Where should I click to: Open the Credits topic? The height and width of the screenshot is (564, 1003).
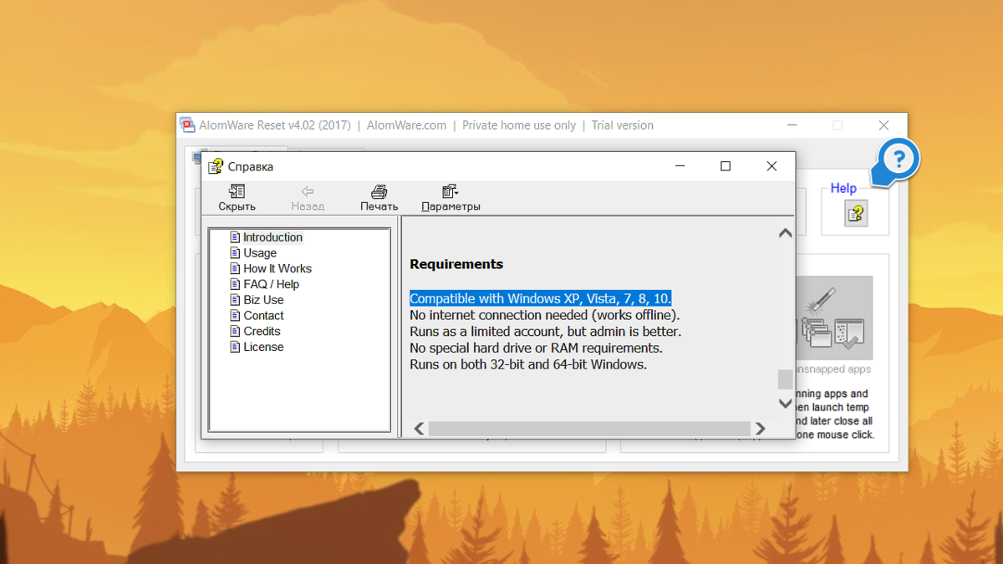pyautogui.click(x=262, y=332)
